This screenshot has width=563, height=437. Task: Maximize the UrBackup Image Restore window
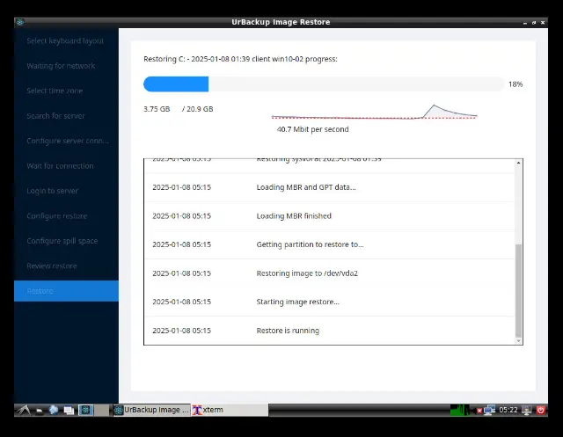click(x=534, y=23)
